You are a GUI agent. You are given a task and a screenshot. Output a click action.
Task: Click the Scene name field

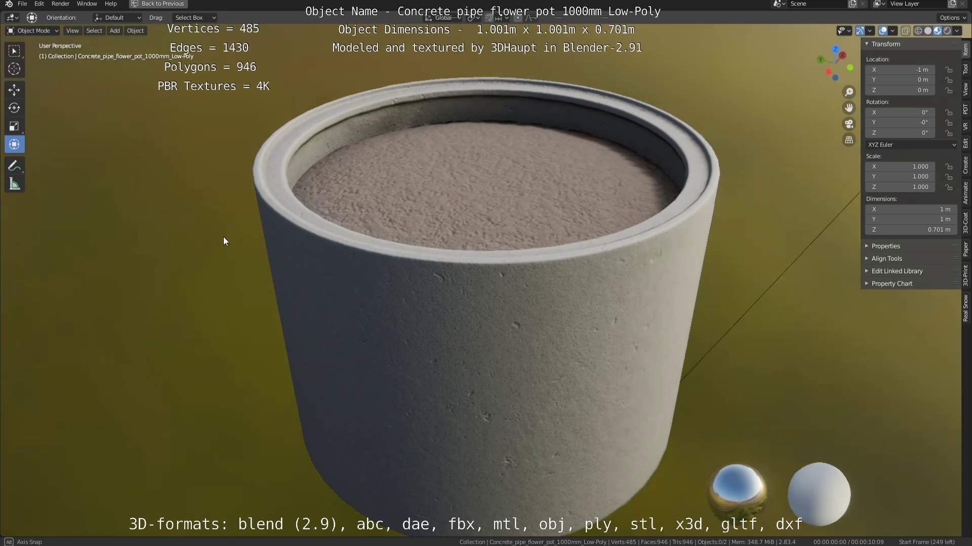click(x=817, y=4)
